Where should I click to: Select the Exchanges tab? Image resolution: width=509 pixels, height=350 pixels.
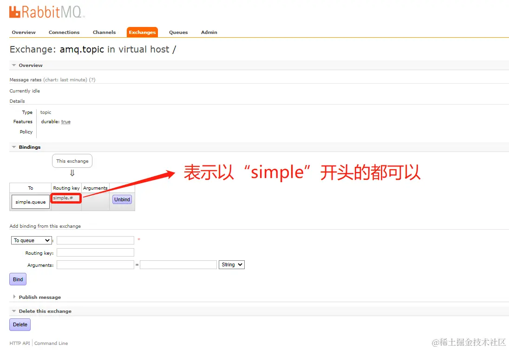pos(142,32)
